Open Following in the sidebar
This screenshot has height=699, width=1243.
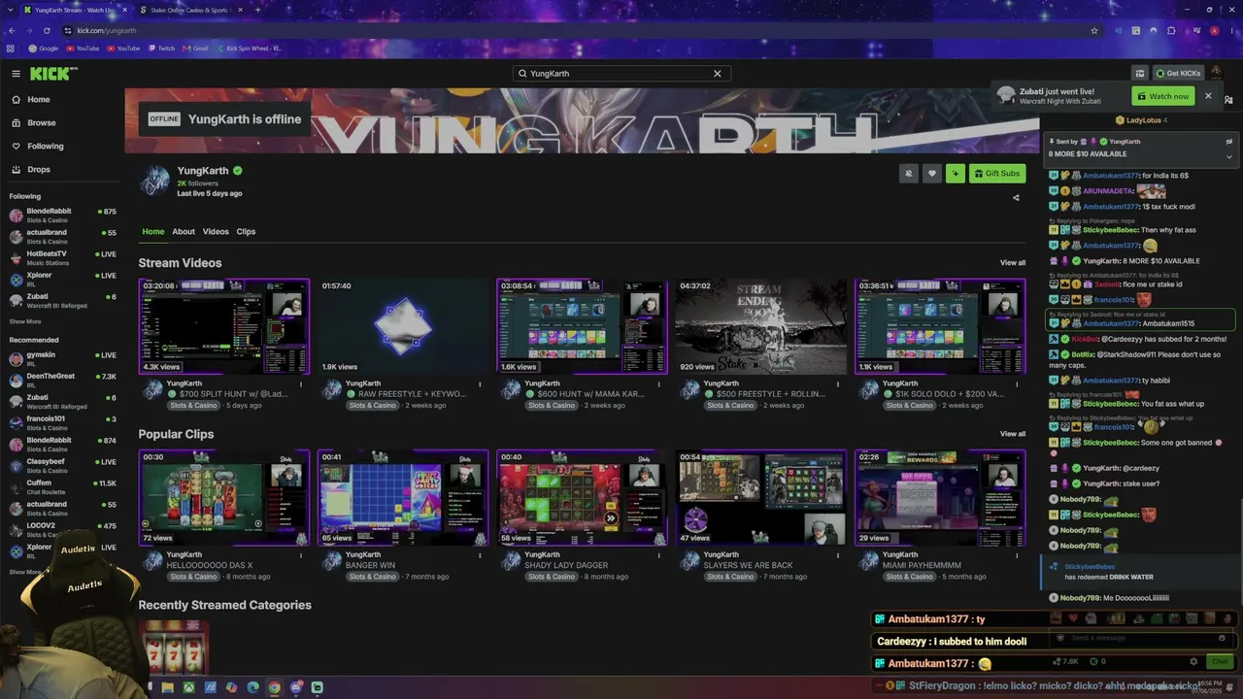(x=46, y=147)
